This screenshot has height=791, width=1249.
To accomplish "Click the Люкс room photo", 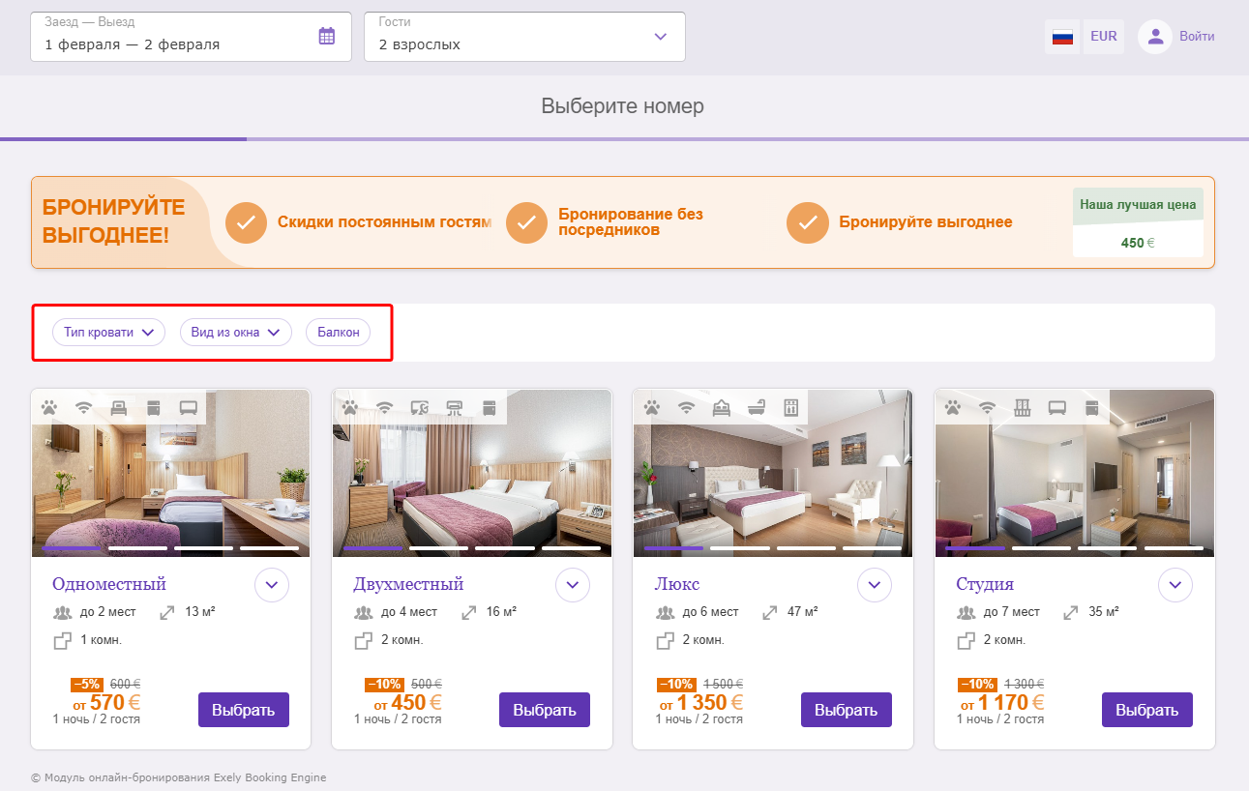I will point(773,474).
